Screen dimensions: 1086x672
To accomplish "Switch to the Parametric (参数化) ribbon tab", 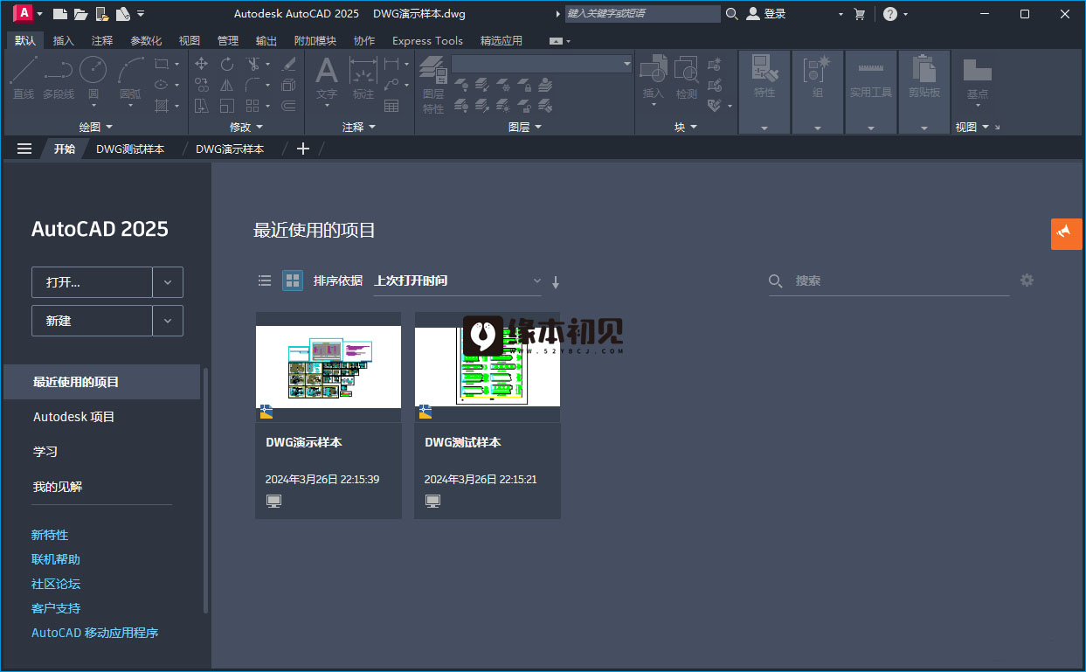I will tap(146, 40).
